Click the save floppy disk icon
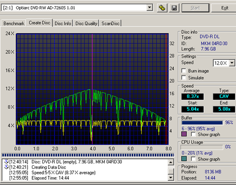The height and width of the screenshot is (185, 236). click(174, 8)
